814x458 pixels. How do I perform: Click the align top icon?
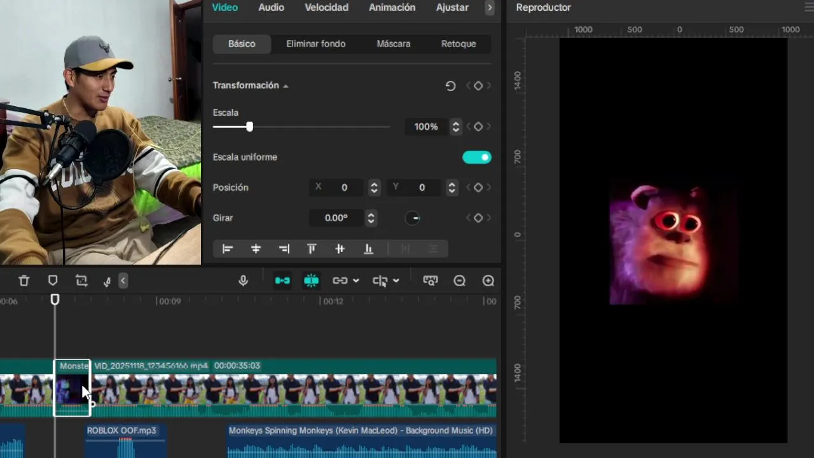point(312,249)
